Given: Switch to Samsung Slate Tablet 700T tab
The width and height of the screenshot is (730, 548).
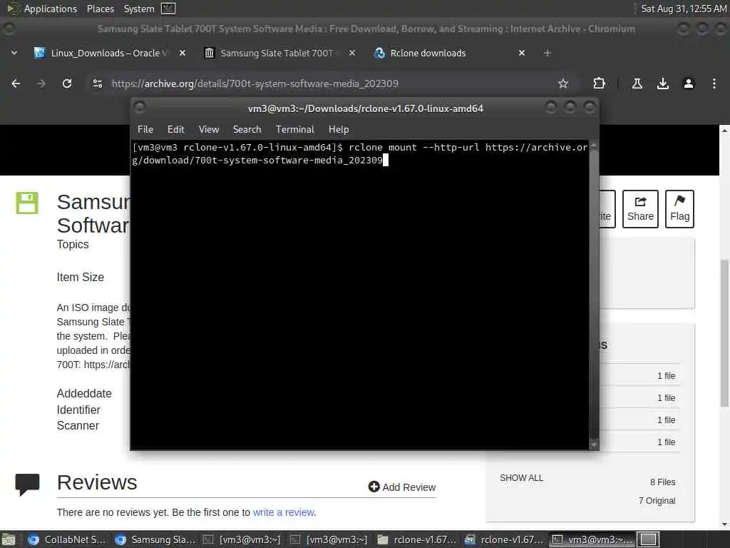Looking at the screenshot, I should coord(277,53).
